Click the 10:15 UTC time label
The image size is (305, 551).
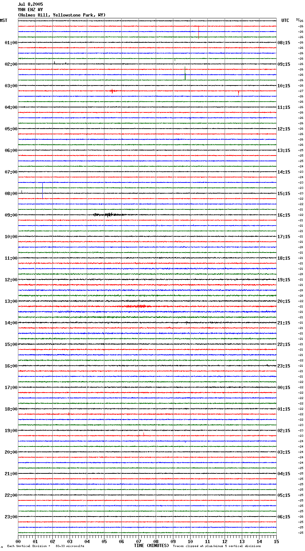click(284, 86)
